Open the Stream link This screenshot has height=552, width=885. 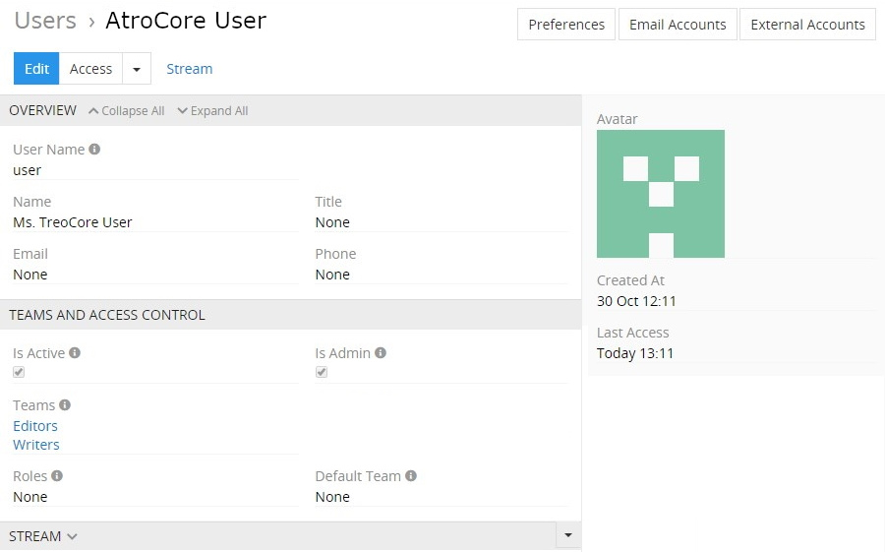click(x=190, y=69)
